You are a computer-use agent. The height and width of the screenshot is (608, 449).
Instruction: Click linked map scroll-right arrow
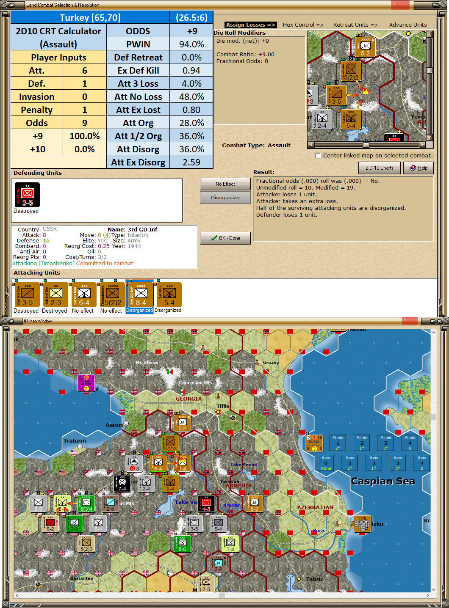click(x=422, y=145)
